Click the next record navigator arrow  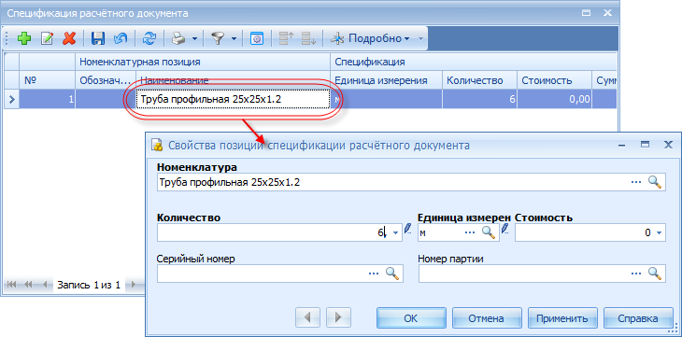pyautogui.click(x=134, y=285)
